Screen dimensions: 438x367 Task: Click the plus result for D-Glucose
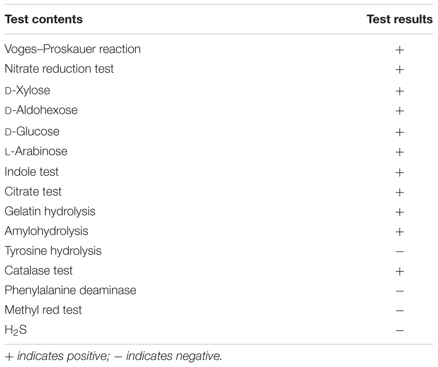tap(400, 132)
